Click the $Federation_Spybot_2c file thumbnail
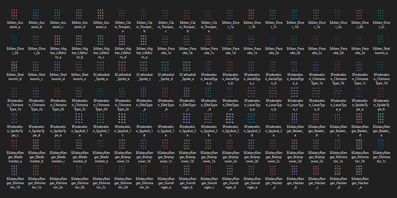This screenshot has width=397, height=198. pos(231,118)
